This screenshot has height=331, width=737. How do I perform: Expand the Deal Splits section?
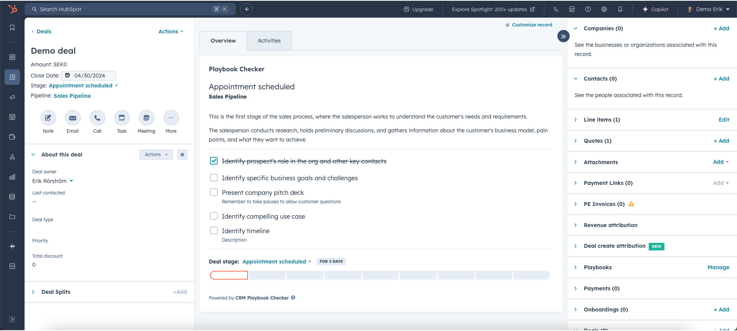point(33,292)
